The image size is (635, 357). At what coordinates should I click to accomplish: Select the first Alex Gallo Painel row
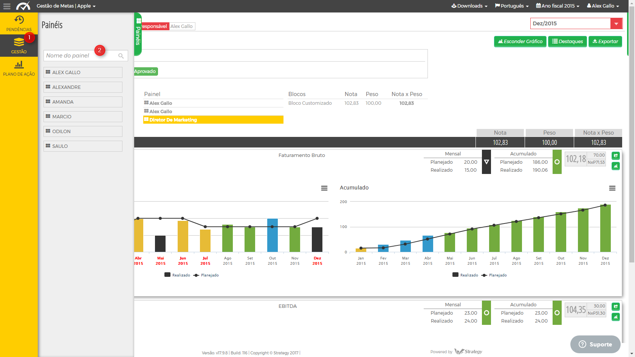(x=213, y=103)
